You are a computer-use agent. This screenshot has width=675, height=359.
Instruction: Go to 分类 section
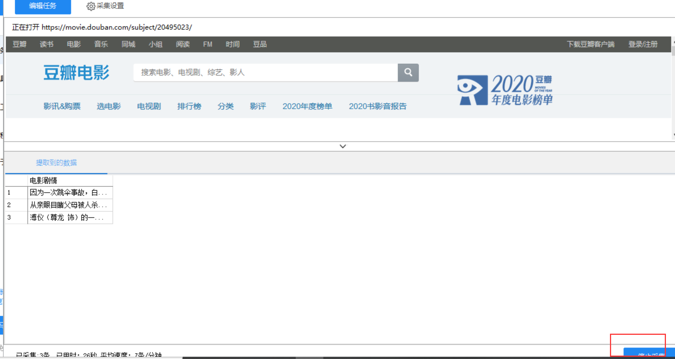pyautogui.click(x=225, y=106)
